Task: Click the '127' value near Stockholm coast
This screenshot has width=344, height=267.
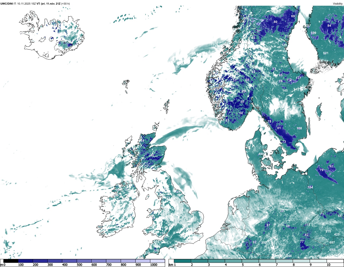Action: [x=299, y=78]
